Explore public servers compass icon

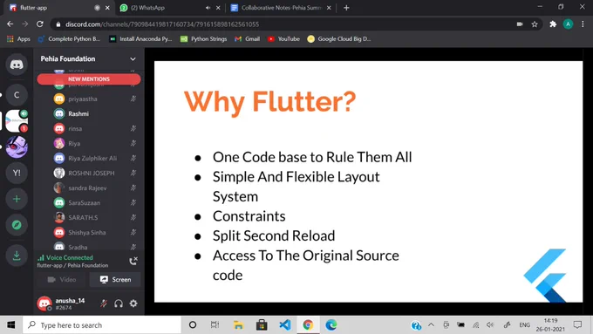click(17, 225)
